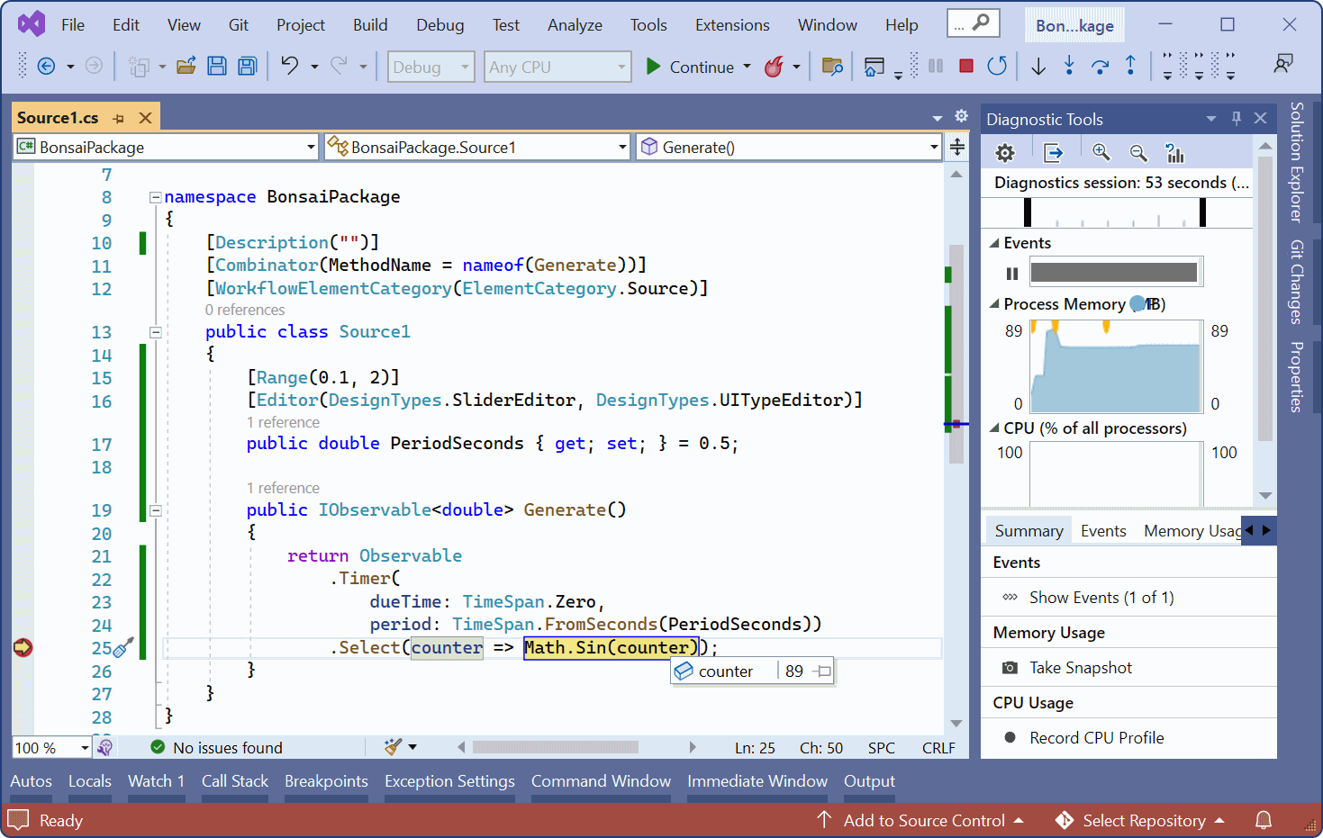1323x838 pixels.
Task: Open the Generate() member dropdown
Action: (788, 147)
